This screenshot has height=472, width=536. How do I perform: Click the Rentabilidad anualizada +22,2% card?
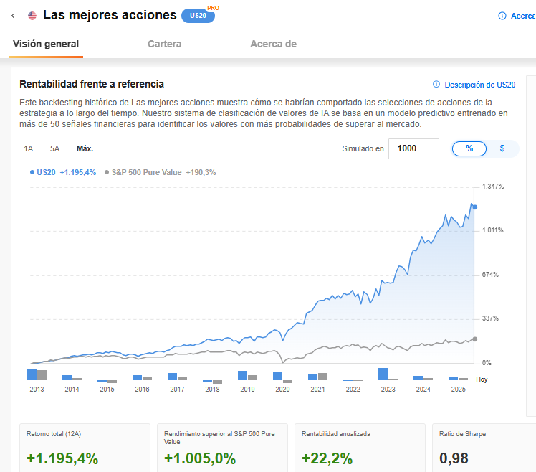pyautogui.click(x=363, y=448)
